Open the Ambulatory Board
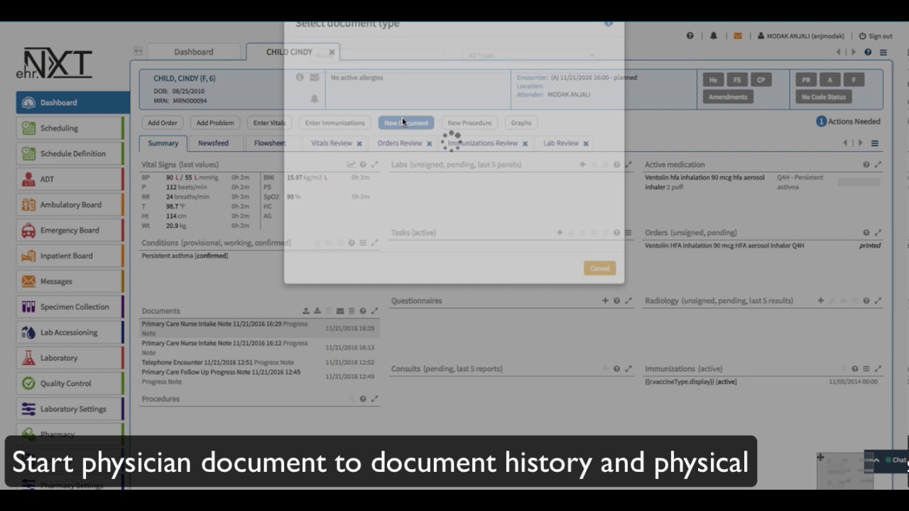Image resolution: width=909 pixels, height=511 pixels. [70, 204]
